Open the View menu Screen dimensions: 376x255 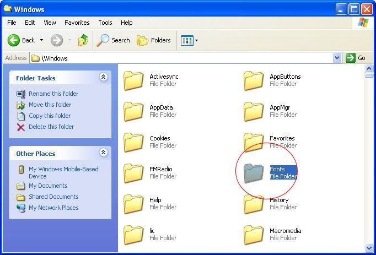pos(50,23)
